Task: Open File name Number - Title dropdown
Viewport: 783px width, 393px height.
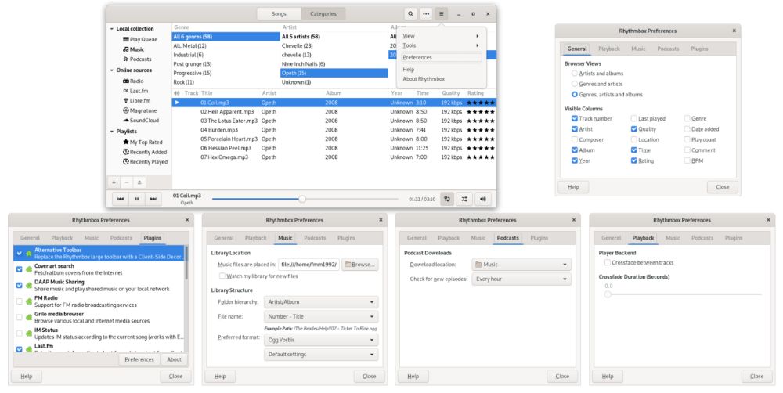Action: click(x=320, y=316)
